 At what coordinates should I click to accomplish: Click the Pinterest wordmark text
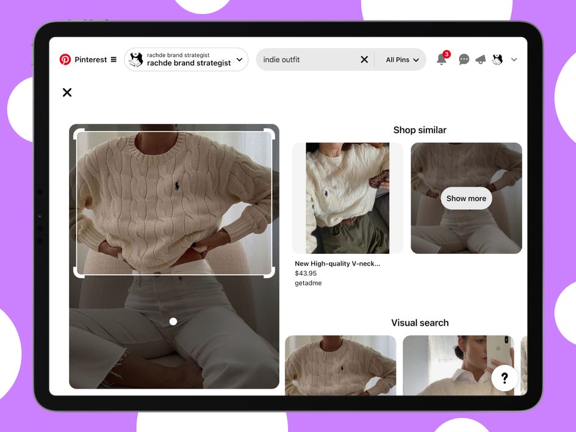coord(90,60)
